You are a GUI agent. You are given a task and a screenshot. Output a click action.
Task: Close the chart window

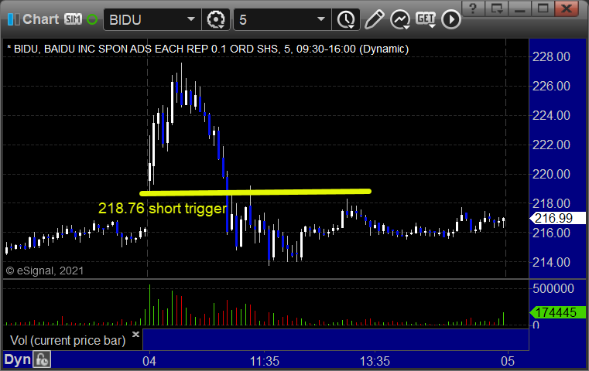point(566,9)
